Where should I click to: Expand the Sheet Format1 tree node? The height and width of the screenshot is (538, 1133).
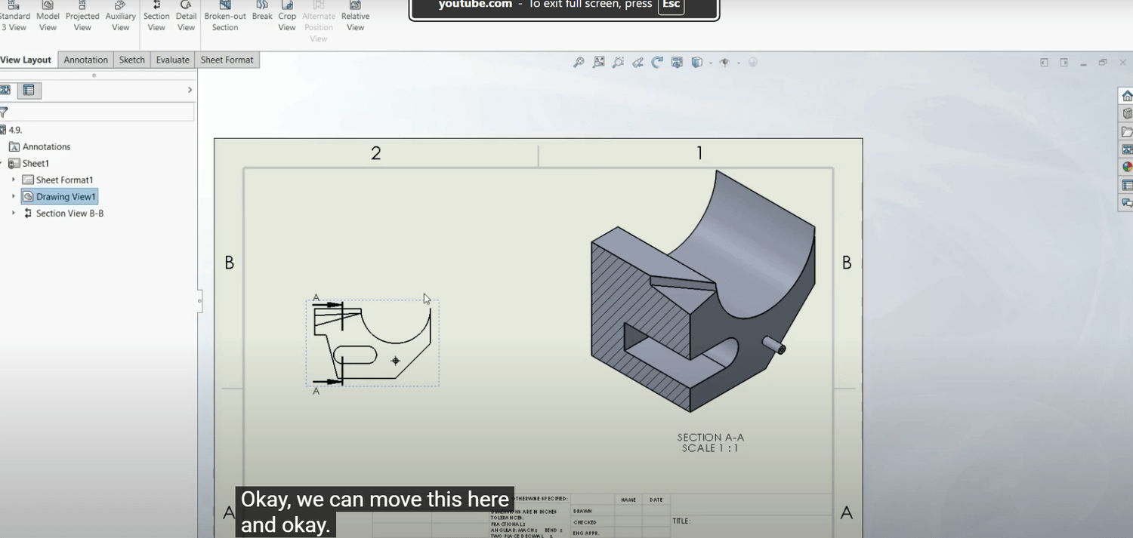(14, 180)
